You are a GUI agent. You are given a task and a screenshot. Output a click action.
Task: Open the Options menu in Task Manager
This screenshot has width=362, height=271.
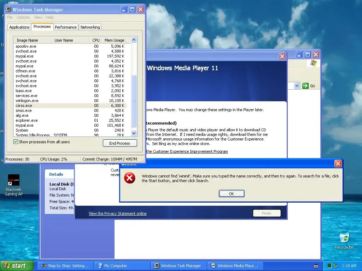[x=23, y=17]
